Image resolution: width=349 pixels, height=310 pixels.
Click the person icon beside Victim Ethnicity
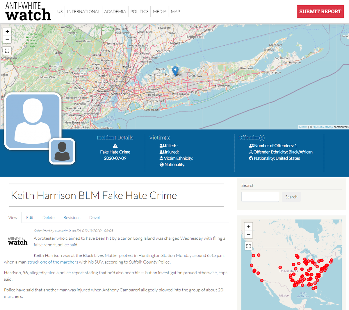(x=161, y=158)
